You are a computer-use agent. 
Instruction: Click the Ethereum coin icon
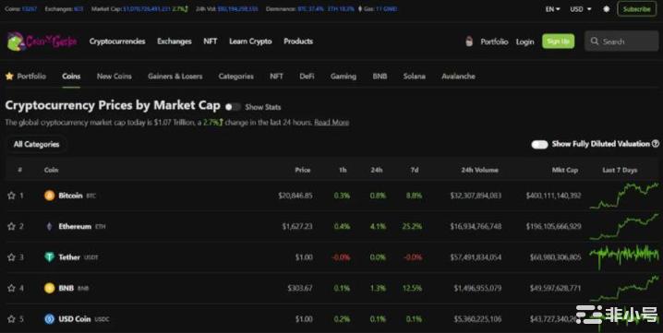50,227
